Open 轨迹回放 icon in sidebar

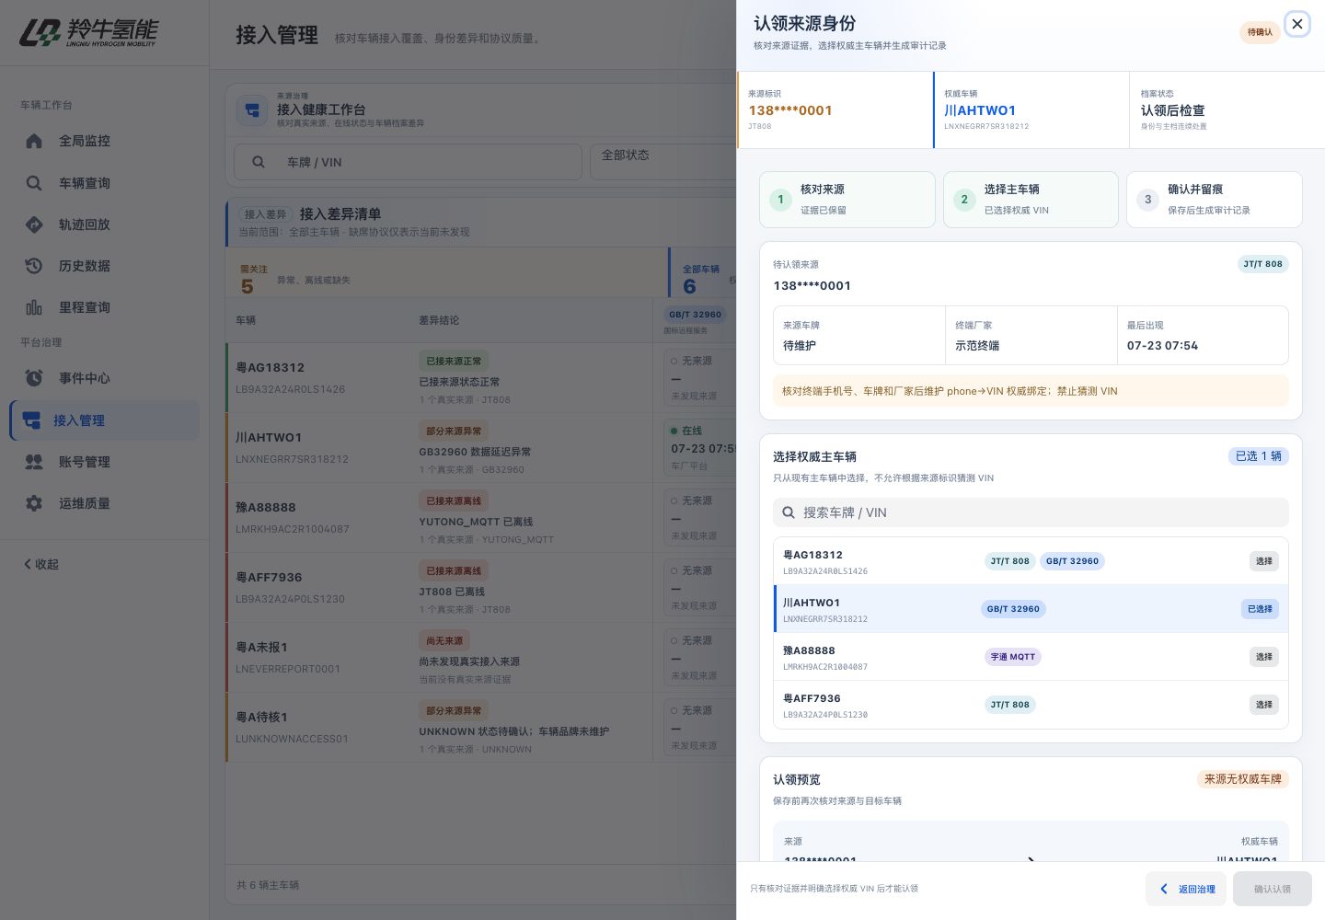click(x=34, y=224)
